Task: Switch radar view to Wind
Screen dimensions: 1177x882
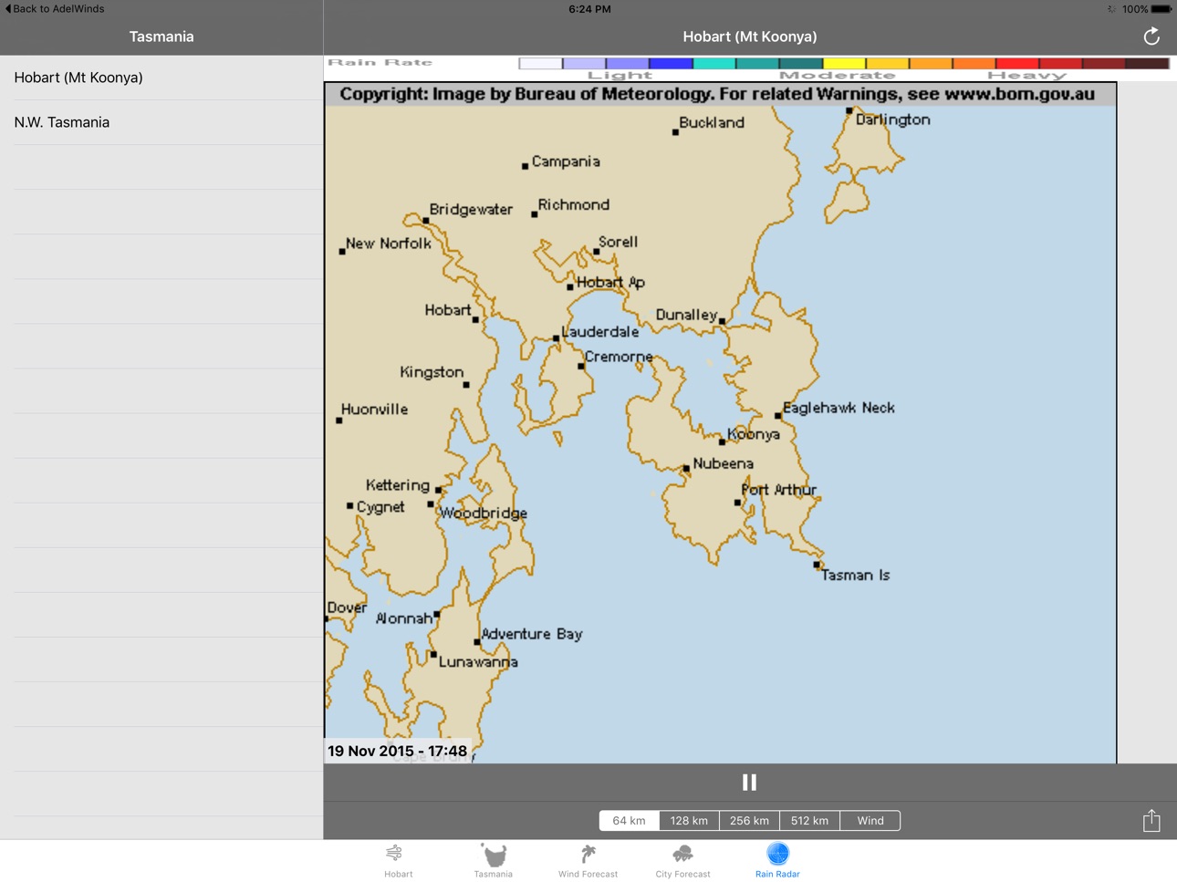Action: (870, 821)
